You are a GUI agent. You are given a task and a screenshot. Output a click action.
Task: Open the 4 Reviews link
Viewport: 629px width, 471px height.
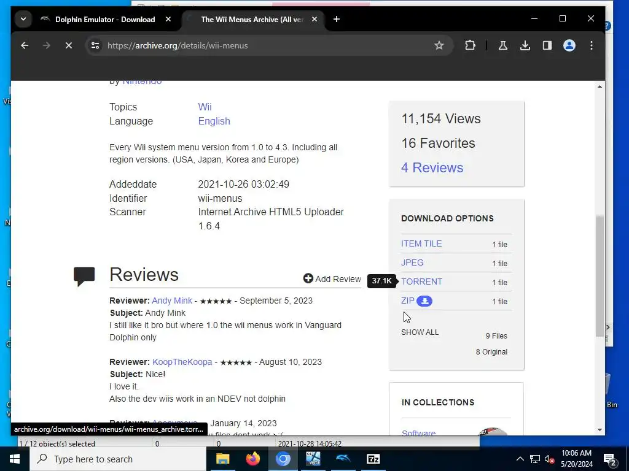point(432,167)
